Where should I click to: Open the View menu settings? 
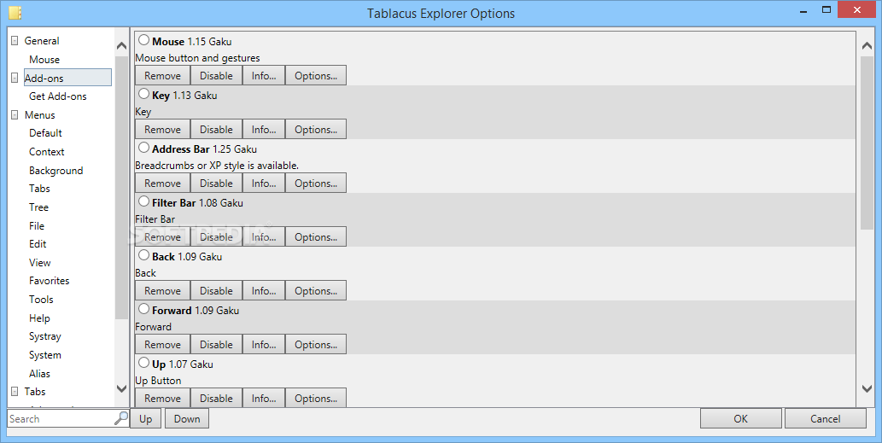pyautogui.click(x=40, y=263)
